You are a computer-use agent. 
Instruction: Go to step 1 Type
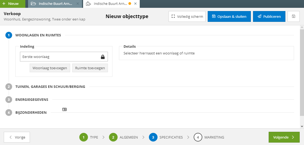89,137
